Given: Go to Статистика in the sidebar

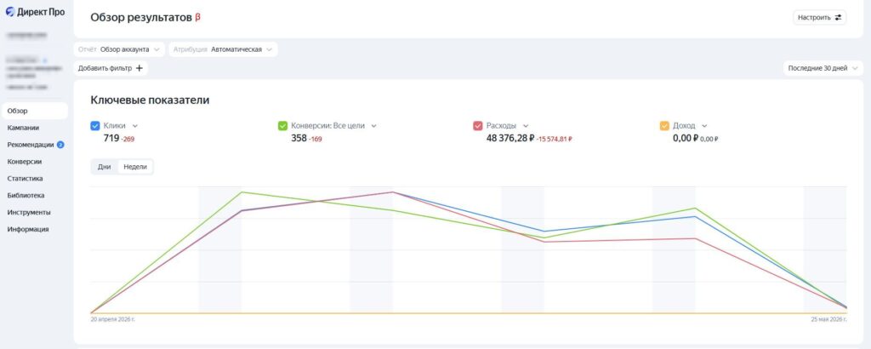Looking at the screenshot, I should click(25, 179).
